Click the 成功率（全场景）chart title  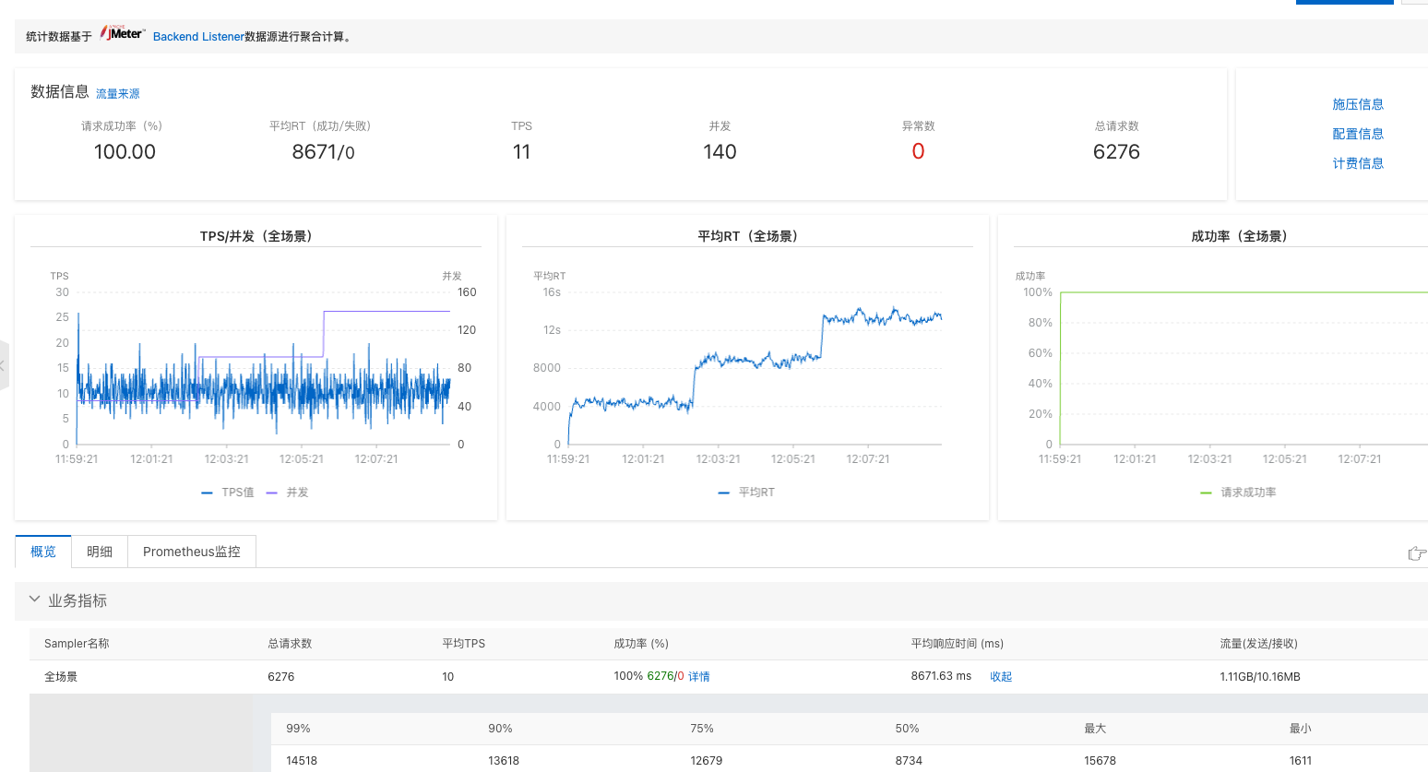coord(1239,236)
